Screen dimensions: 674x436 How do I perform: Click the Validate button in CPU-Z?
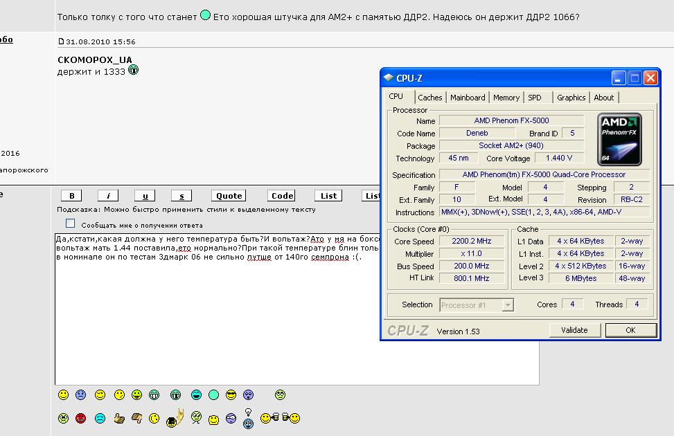[x=574, y=330]
